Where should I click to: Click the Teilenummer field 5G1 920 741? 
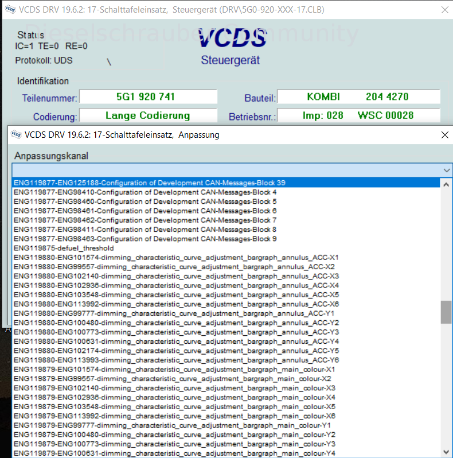(x=149, y=96)
